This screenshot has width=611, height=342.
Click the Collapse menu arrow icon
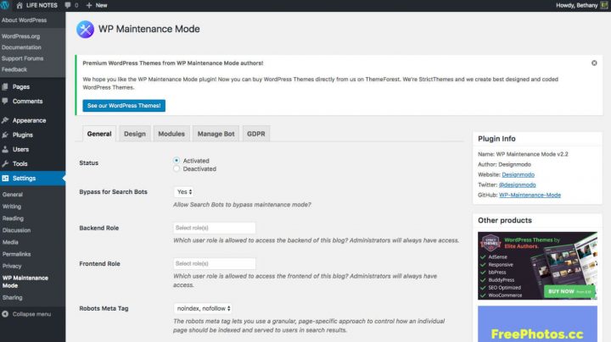click(x=5, y=314)
